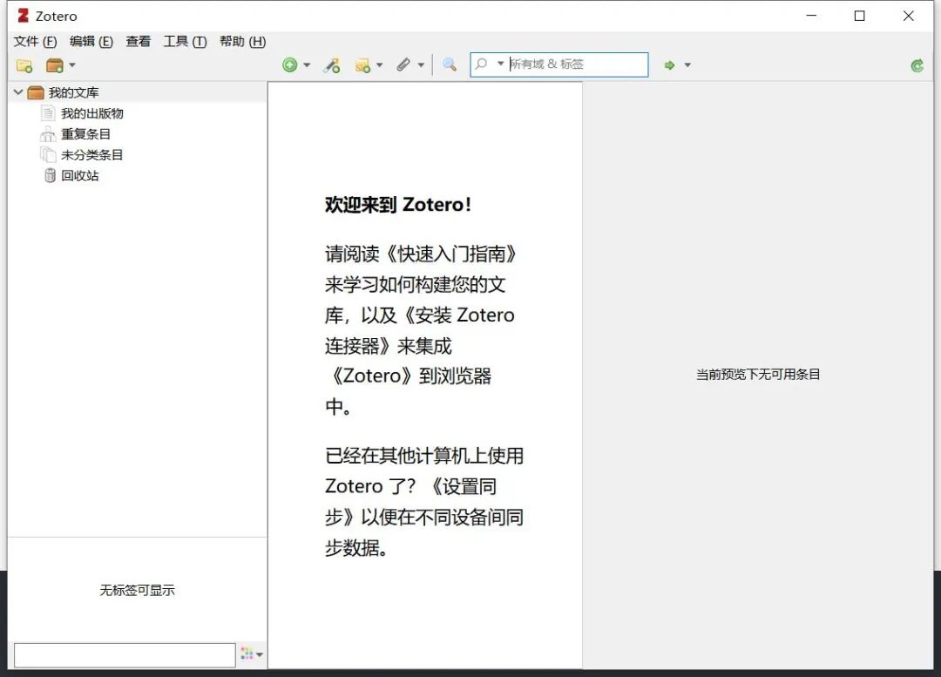
Task: Open the New Library dropdown arrow
Action: (x=72, y=64)
